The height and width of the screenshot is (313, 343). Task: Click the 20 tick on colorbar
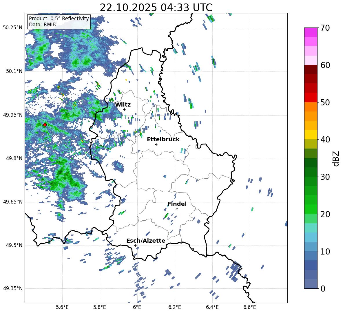325,214
